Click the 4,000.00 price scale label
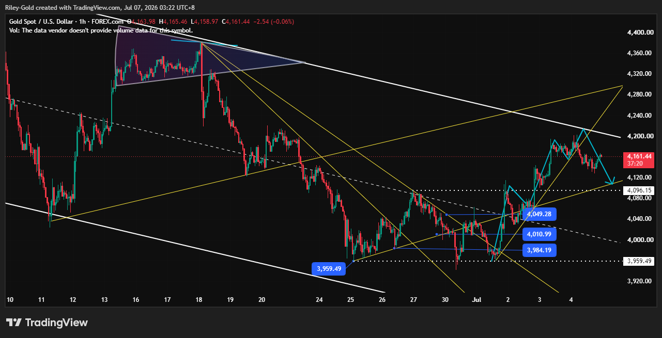Screen dimensions: 662x338 coord(640,240)
